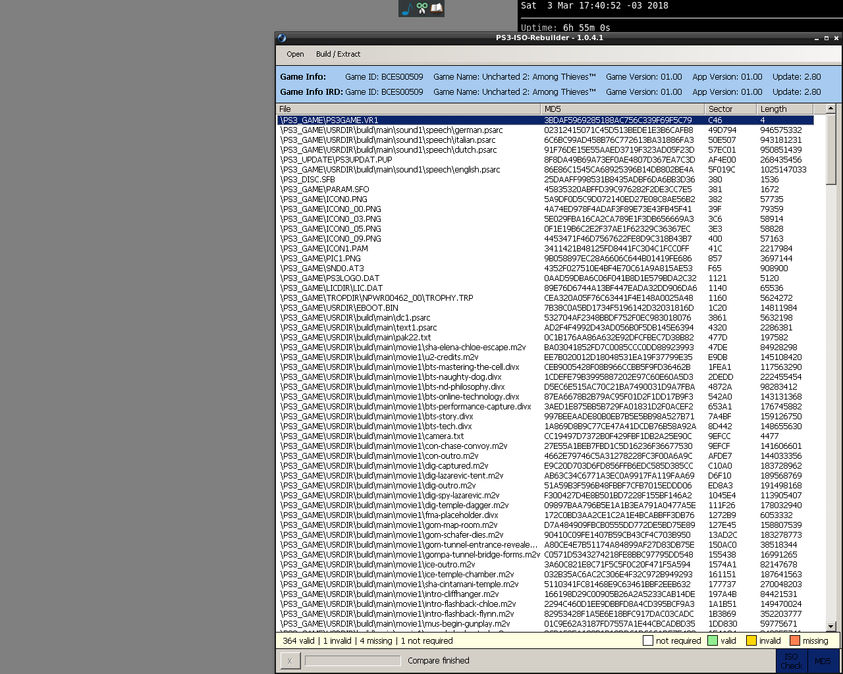Click the X cancel button
Image resolution: width=843 pixels, height=674 pixels.
click(x=289, y=661)
